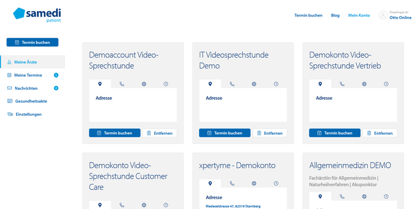Viewport: 416px width, 209px height.
Task: Book appointment with IT Videosprechstunde Demo
Action: 225,133
